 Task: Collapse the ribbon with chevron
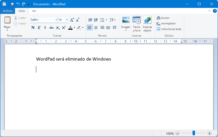click(x=209, y=11)
